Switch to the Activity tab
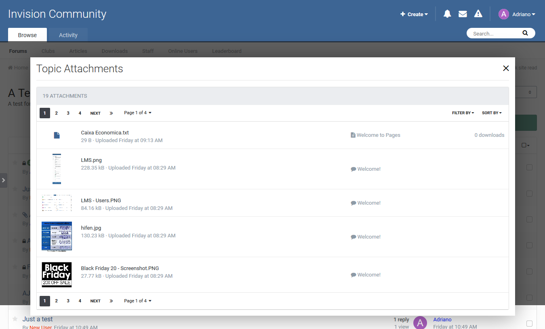Viewport: 545px width, 329px height. [68, 35]
